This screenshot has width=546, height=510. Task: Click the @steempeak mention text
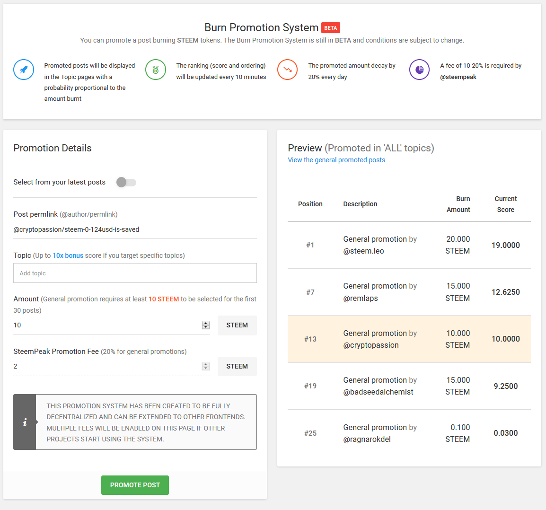point(458,77)
